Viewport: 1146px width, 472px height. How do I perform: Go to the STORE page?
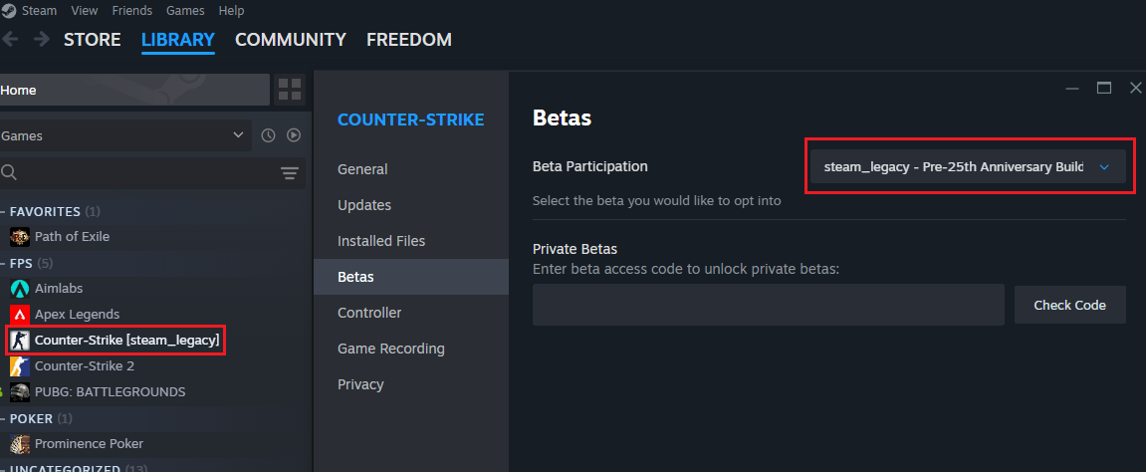pyautogui.click(x=92, y=40)
